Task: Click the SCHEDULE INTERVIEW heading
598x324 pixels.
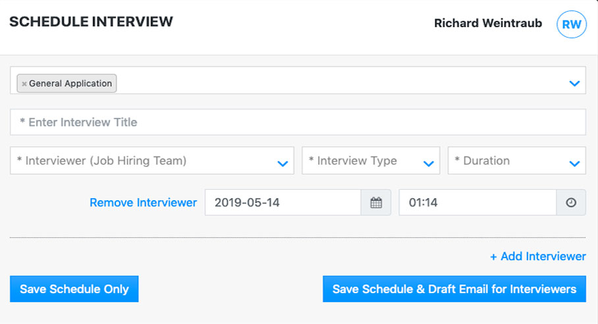Action: point(91,22)
